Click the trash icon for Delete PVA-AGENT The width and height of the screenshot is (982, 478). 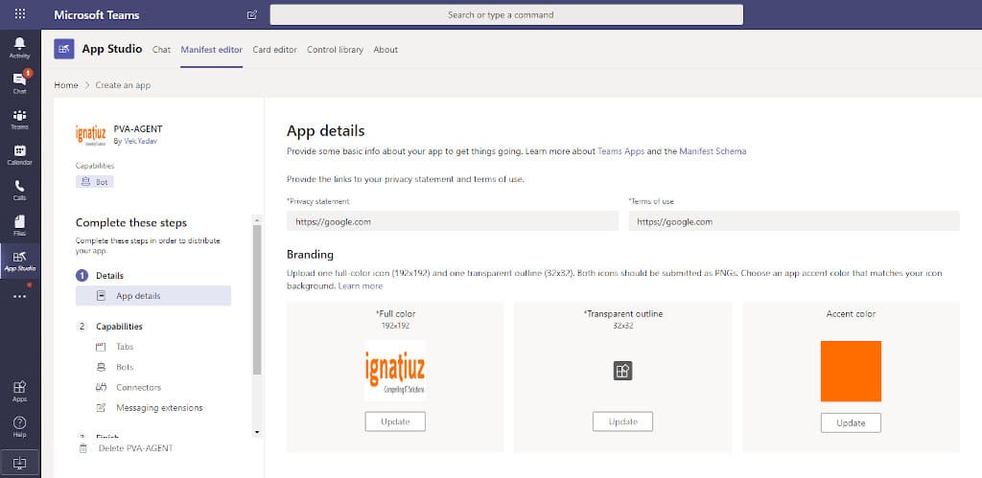(x=82, y=448)
